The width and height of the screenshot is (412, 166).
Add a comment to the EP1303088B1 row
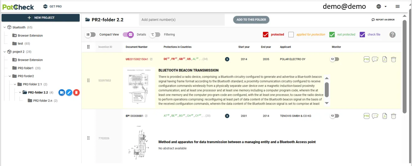(x=375, y=116)
